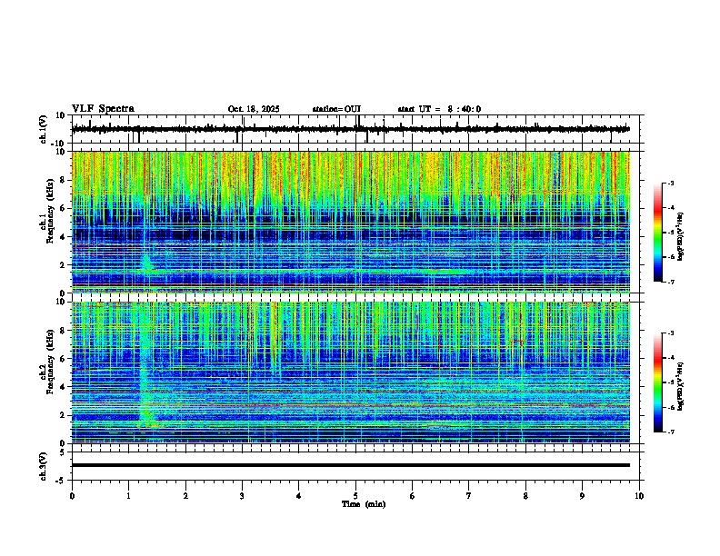Image resolution: width=720 pixels, height=556 pixels.
Task: Click the time axis tick label '7'
Action: [469, 496]
